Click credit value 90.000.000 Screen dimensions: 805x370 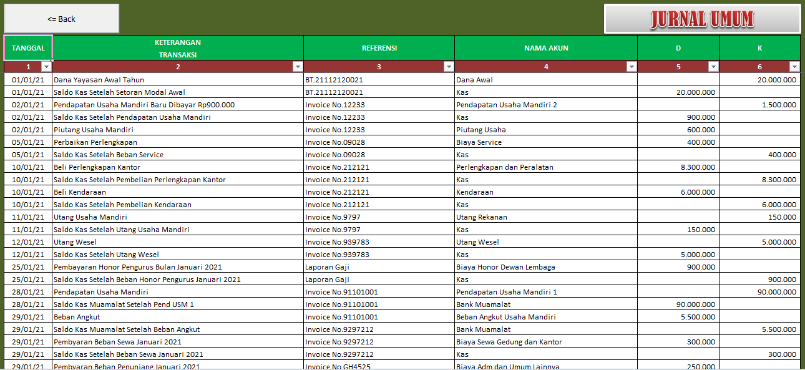coord(759,292)
